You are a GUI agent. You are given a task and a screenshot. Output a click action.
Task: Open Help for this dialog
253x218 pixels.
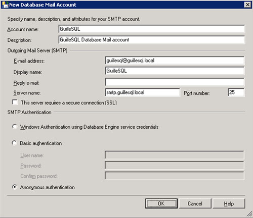[x=229, y=203]
